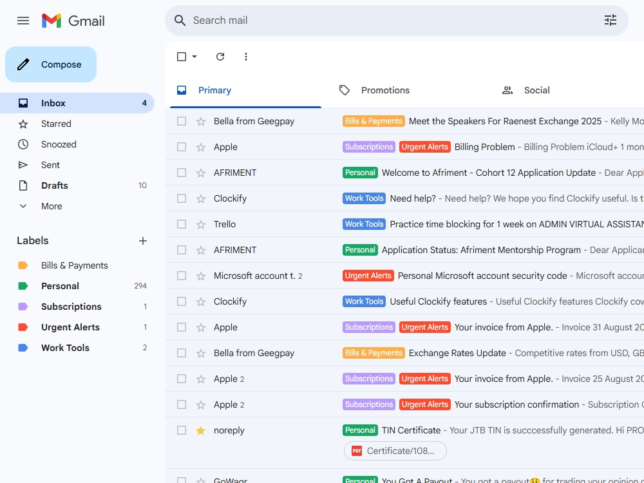644x483 pixels.
Task: Click the Urgent Alerts tag on Microsoft email
Action: coord(368,276)
